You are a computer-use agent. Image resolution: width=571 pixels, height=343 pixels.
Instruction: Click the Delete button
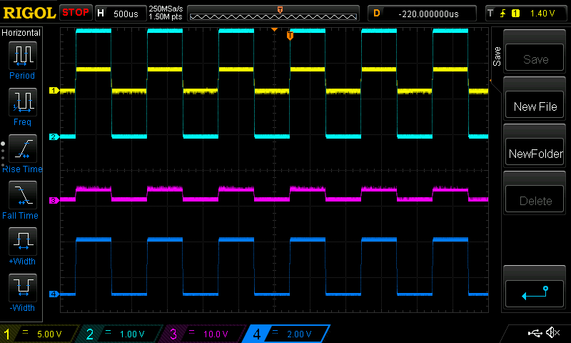click(534, 199)
